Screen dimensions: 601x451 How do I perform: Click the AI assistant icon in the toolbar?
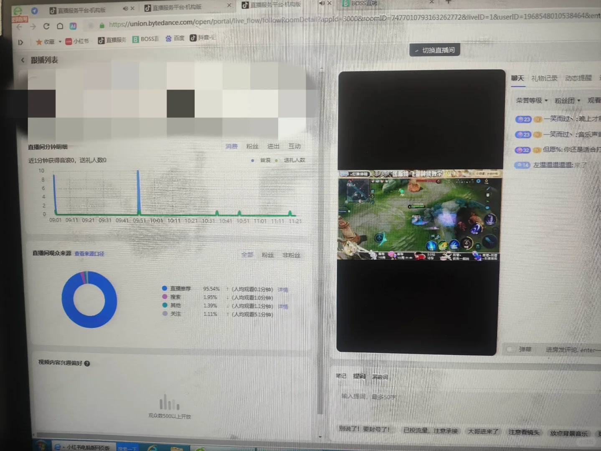tap(73, 26)
